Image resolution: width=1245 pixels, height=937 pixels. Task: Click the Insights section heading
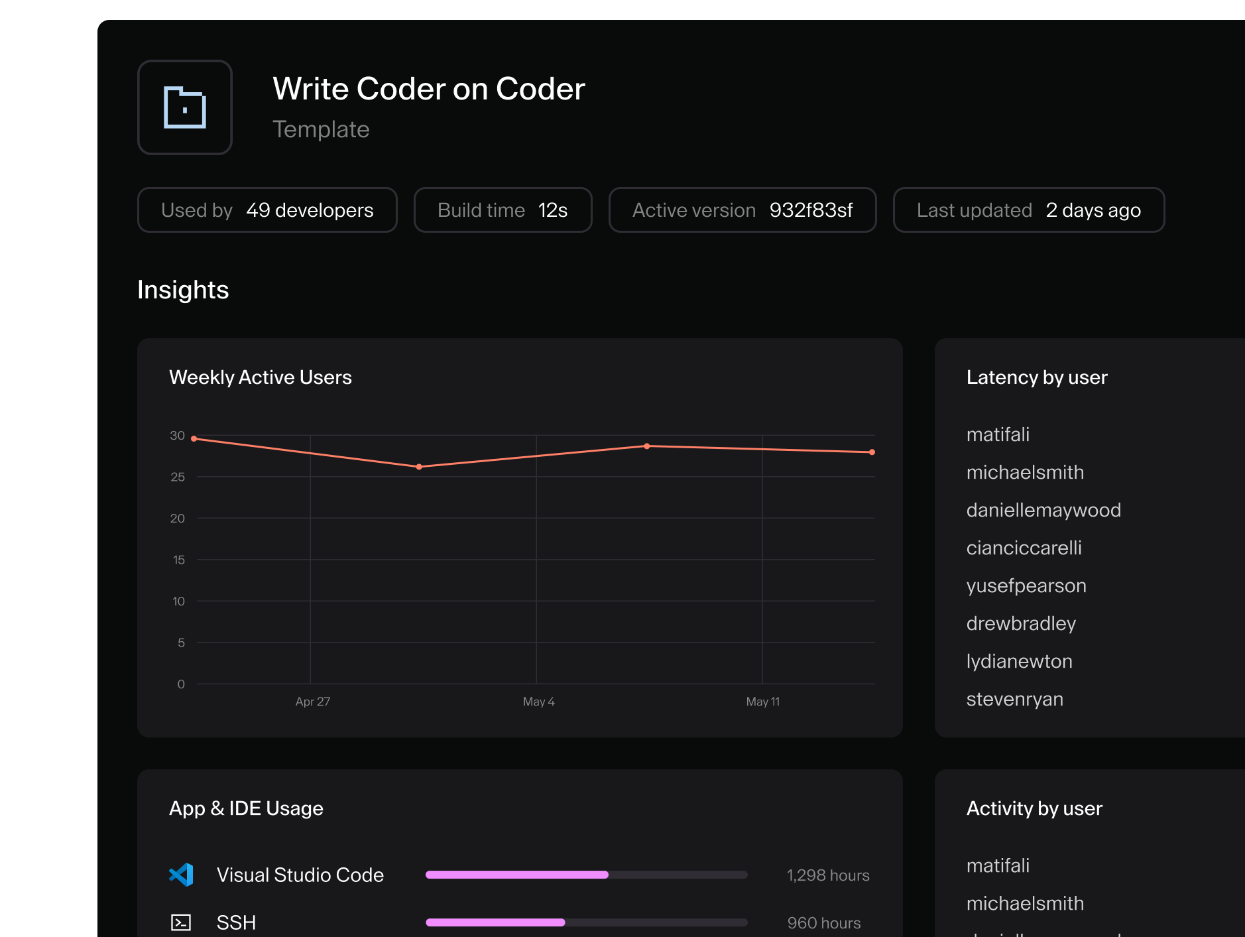click(183, 290)
